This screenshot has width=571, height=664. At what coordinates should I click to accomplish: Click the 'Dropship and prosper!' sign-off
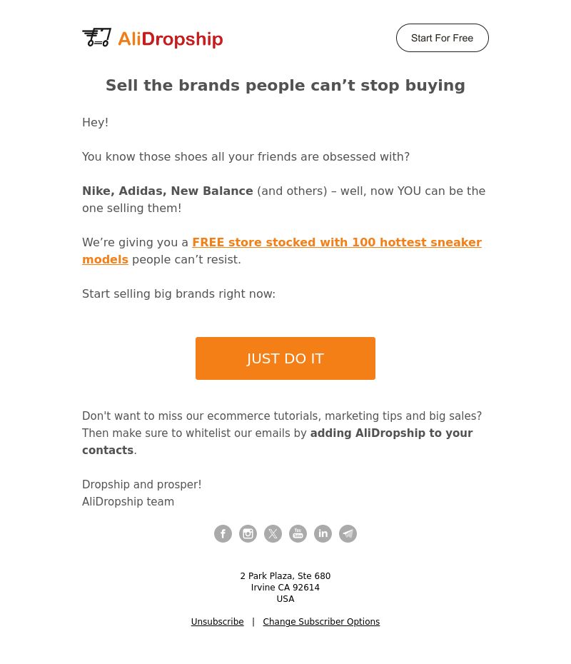coord(142,485)
